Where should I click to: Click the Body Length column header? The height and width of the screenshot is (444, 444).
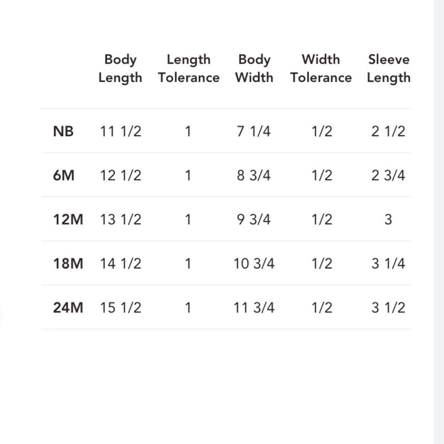[x=120, y=68]
